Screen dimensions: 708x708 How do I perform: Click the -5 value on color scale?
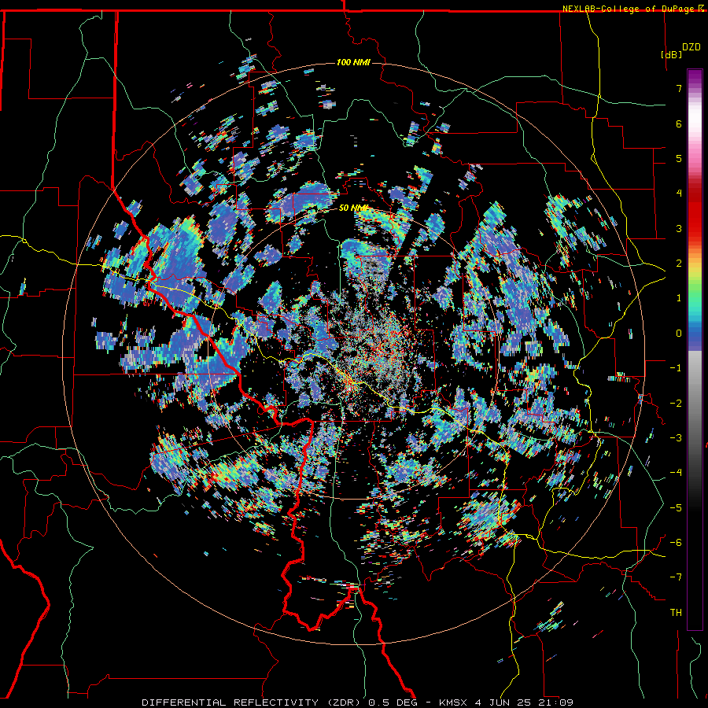[676, 508]
